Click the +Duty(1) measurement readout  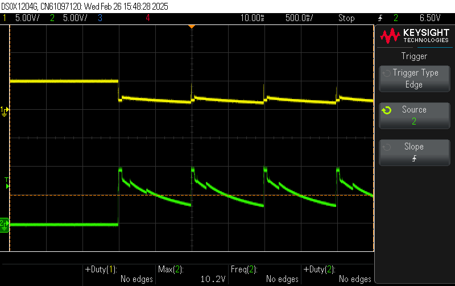[x=119, y=274]
